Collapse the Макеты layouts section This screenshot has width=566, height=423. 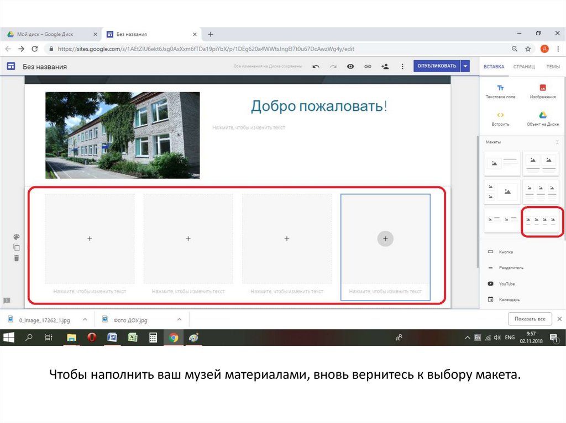(557, 142)
